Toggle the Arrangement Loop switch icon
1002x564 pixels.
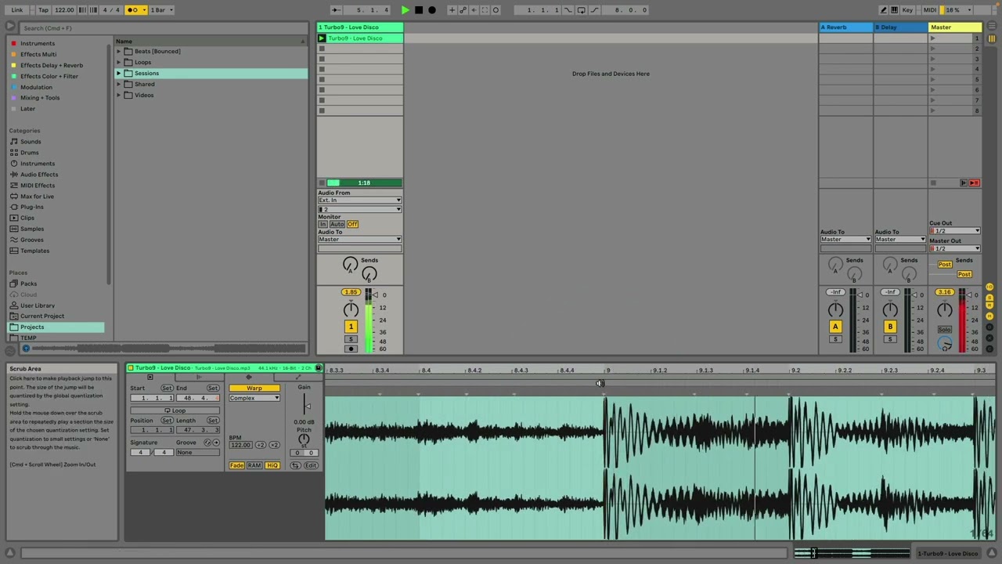pos(582,10)
